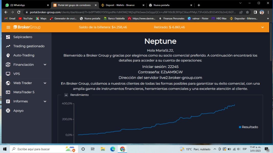Open the valmar - Póster bookmark

click(198, 19)
